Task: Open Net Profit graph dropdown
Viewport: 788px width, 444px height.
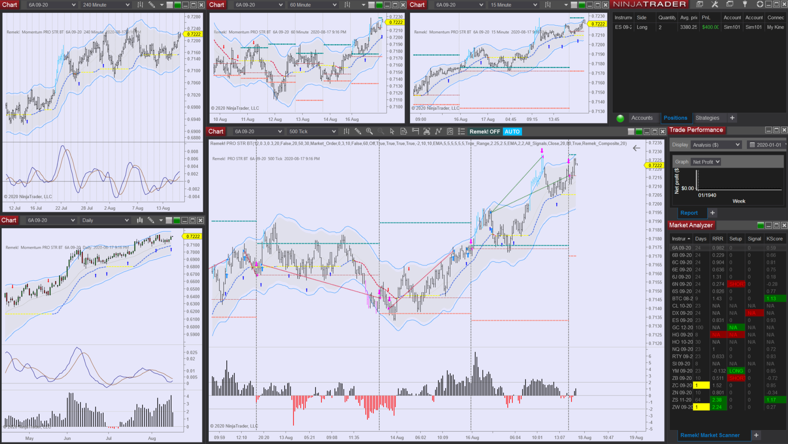Action: click(x=706, y=162)
